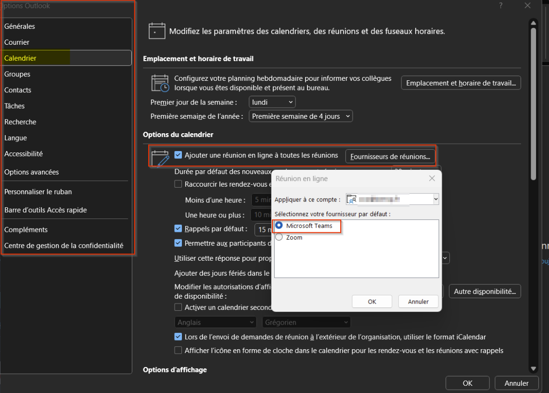Click the calendar pencil icon in Options du calendrier

(x=160, y=158)
